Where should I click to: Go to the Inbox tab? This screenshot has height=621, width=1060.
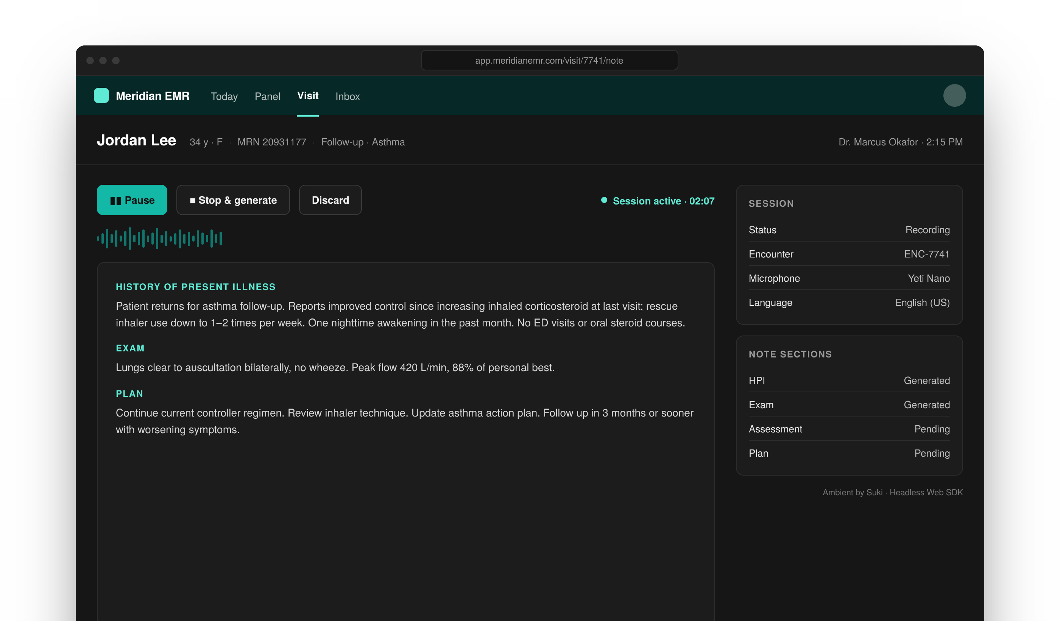tap(348, 96)
